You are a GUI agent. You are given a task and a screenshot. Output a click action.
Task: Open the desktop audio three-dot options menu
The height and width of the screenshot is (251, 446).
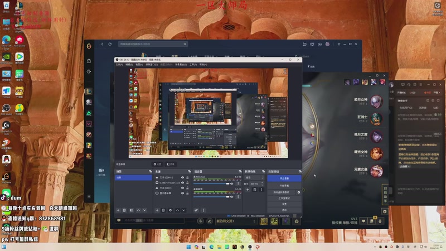coord(239,197)
